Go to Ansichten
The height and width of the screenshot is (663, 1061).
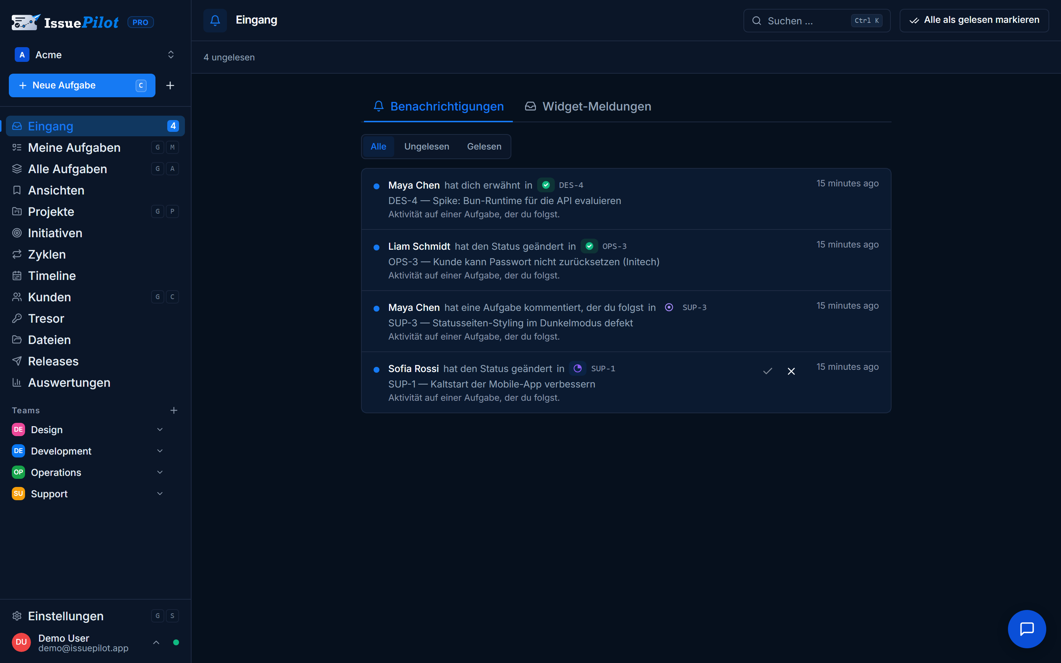pos(95,190)
